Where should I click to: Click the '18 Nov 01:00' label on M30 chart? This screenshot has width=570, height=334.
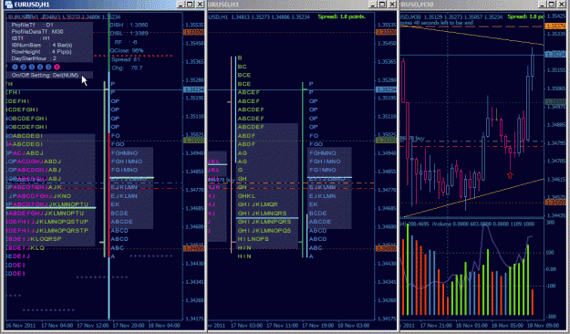pyautogui.click(x=471, y=325)
